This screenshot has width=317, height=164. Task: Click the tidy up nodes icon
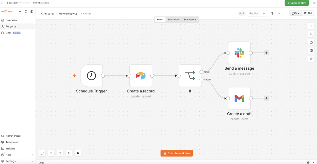pos(78,153)
